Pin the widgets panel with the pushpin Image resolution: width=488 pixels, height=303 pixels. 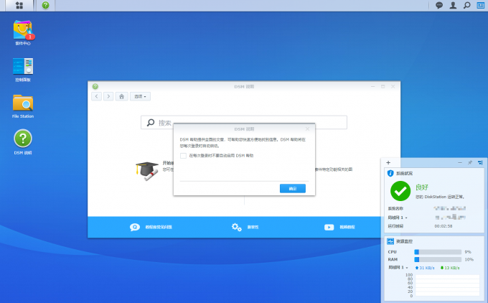tap(470, 162)
